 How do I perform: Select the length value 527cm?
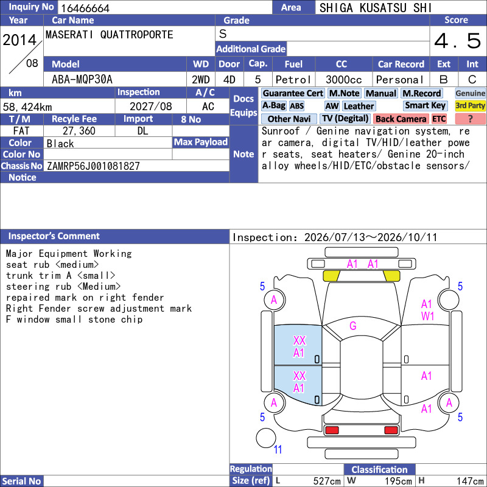click(327, 481)
